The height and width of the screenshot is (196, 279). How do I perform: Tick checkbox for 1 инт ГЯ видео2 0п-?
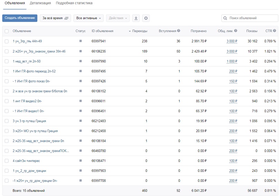(x=7, y=101)
